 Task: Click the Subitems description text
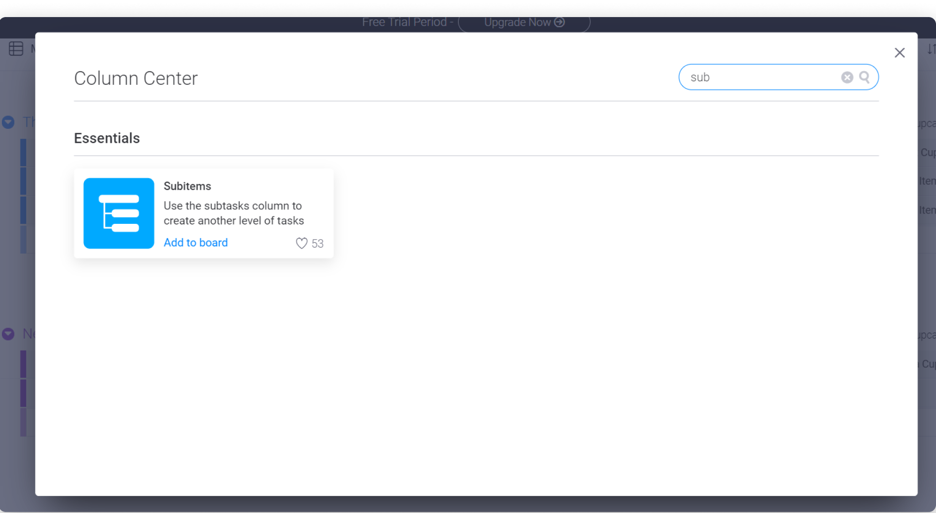click(234, 213)
